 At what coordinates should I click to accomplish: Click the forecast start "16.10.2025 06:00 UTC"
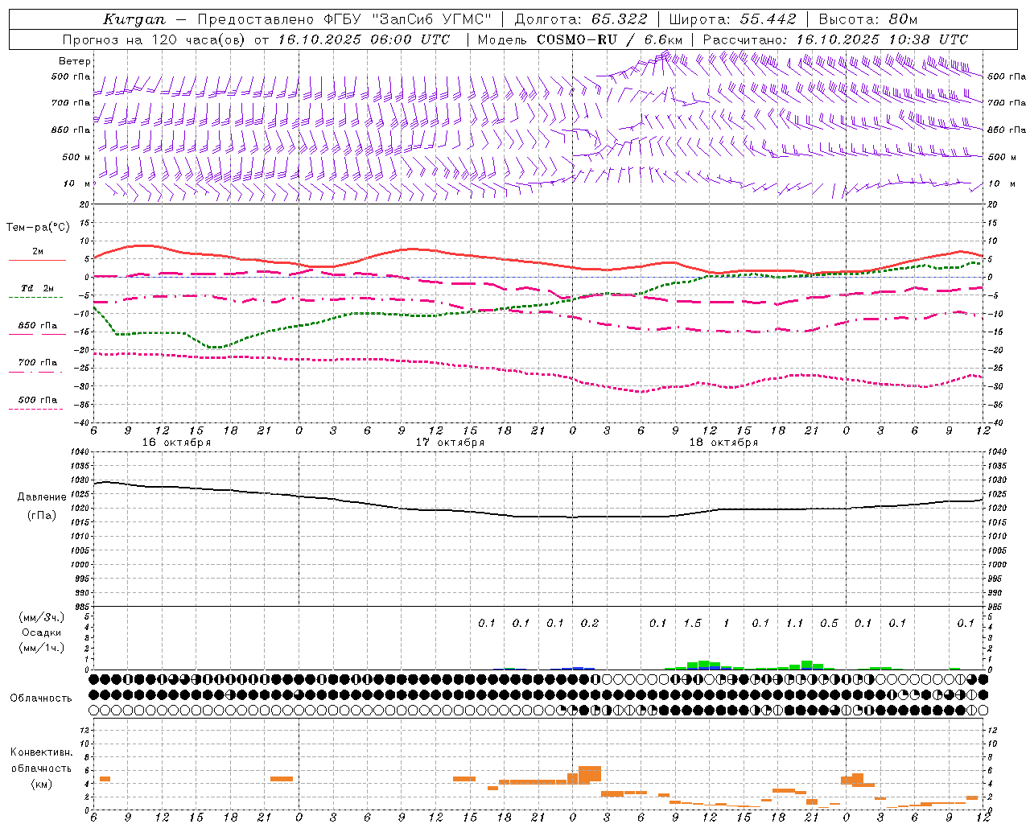point(364,39)
